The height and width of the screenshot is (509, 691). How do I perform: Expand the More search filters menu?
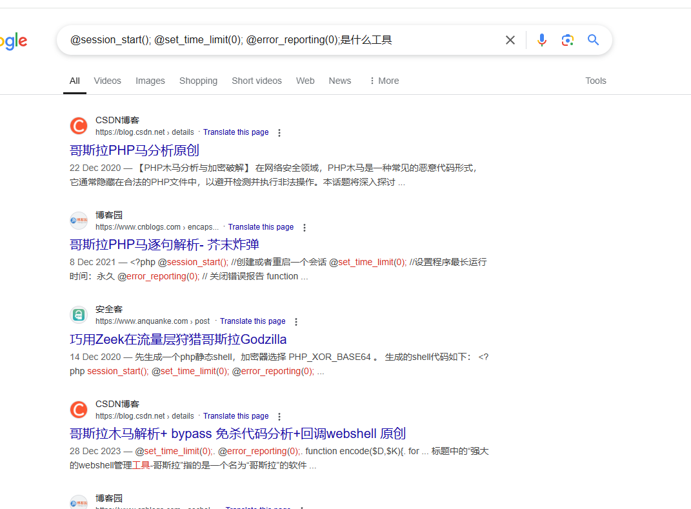(x=384, y=81)
